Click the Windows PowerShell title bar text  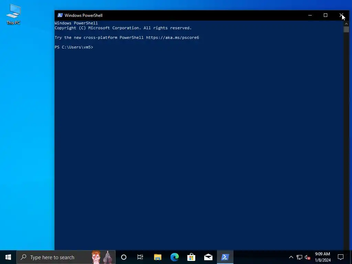pyautogui.click(x=84, y=15)
